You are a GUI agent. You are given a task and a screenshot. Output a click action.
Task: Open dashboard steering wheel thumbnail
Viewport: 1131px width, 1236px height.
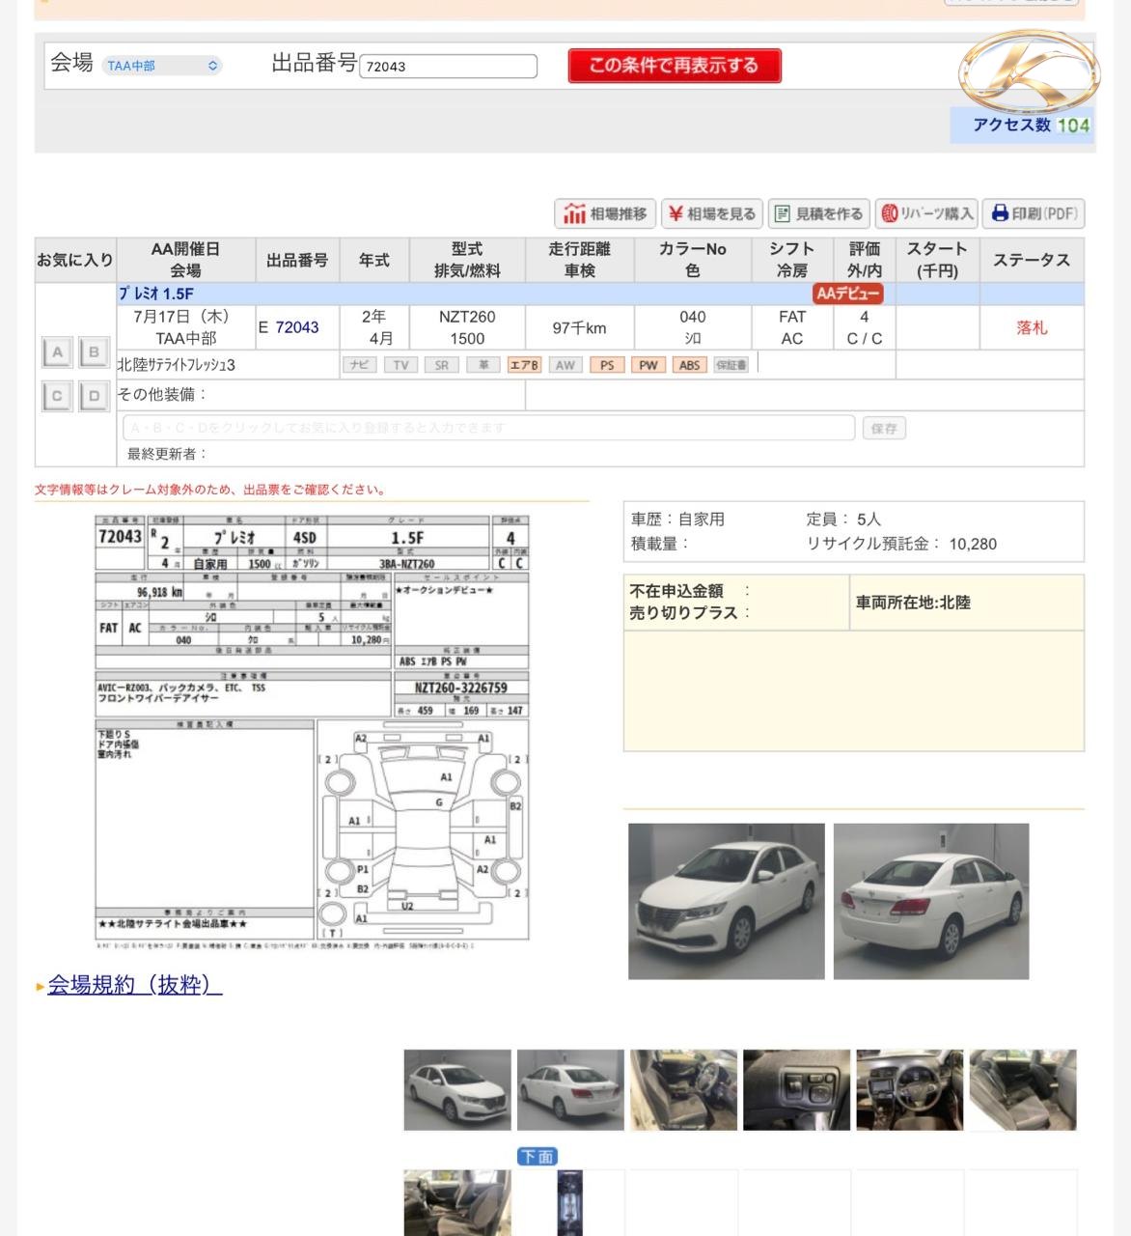click(x=909, y=1090)
